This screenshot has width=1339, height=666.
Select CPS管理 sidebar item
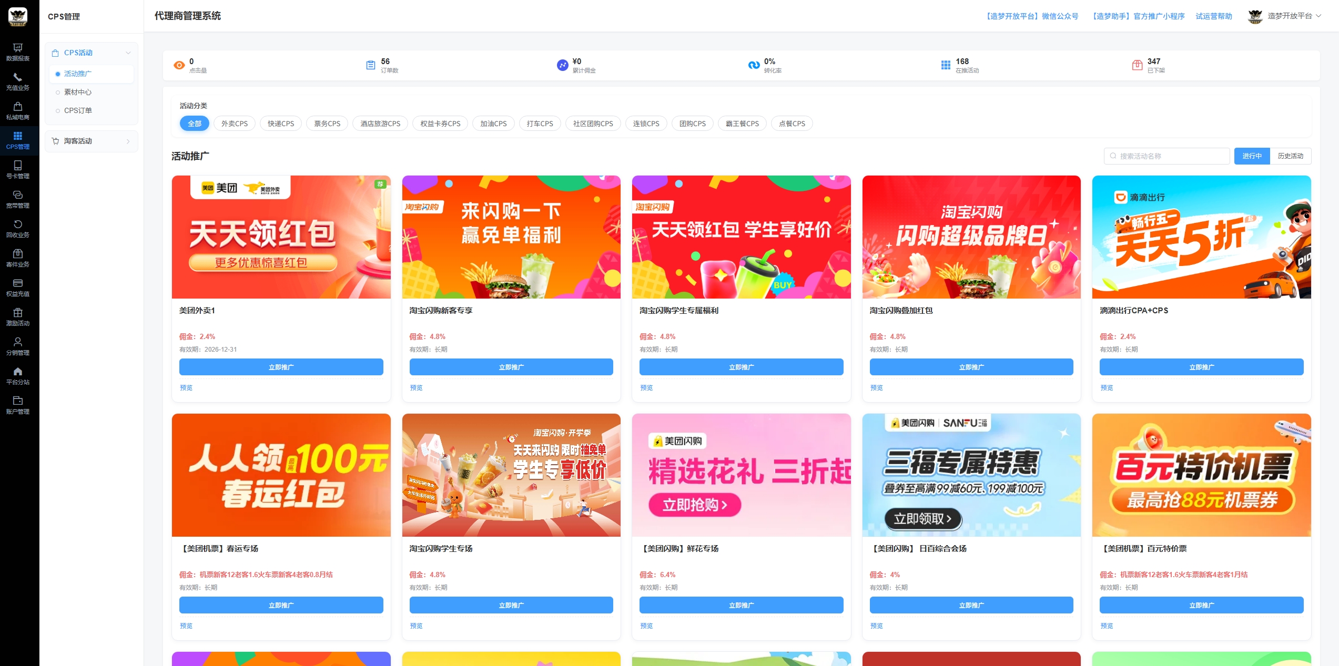18,140
